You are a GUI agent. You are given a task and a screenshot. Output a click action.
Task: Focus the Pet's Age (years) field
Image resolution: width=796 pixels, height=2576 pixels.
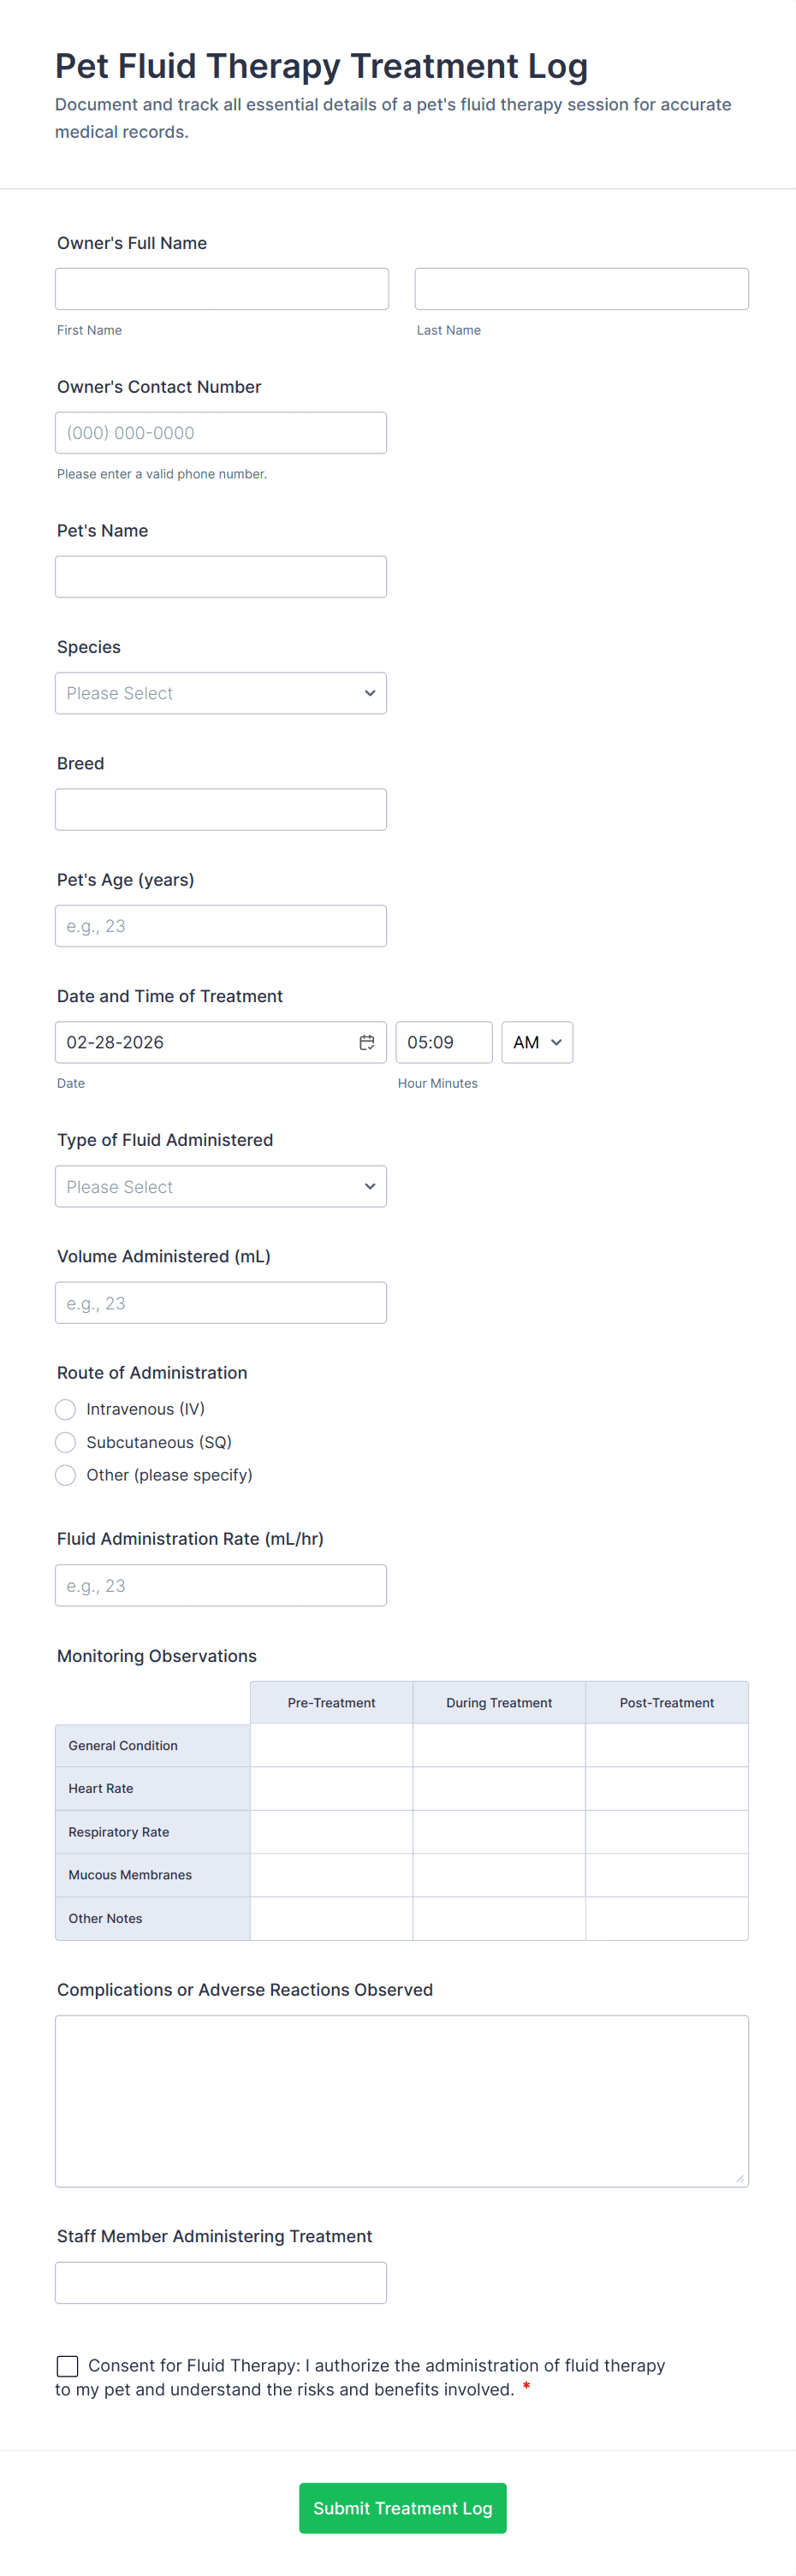[x=220, y=926]
